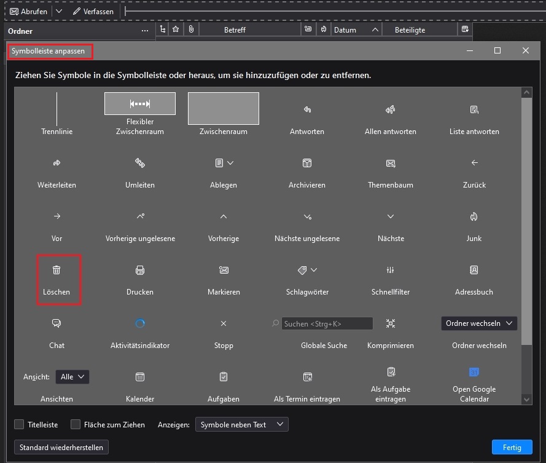
Task: Click the Verfassen toolbar button
Action: coord(93,11)
